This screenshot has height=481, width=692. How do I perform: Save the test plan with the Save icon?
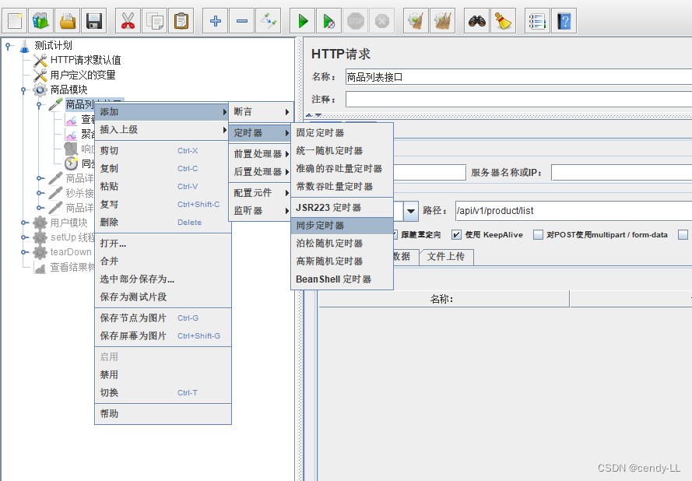(x=95, y=20)
